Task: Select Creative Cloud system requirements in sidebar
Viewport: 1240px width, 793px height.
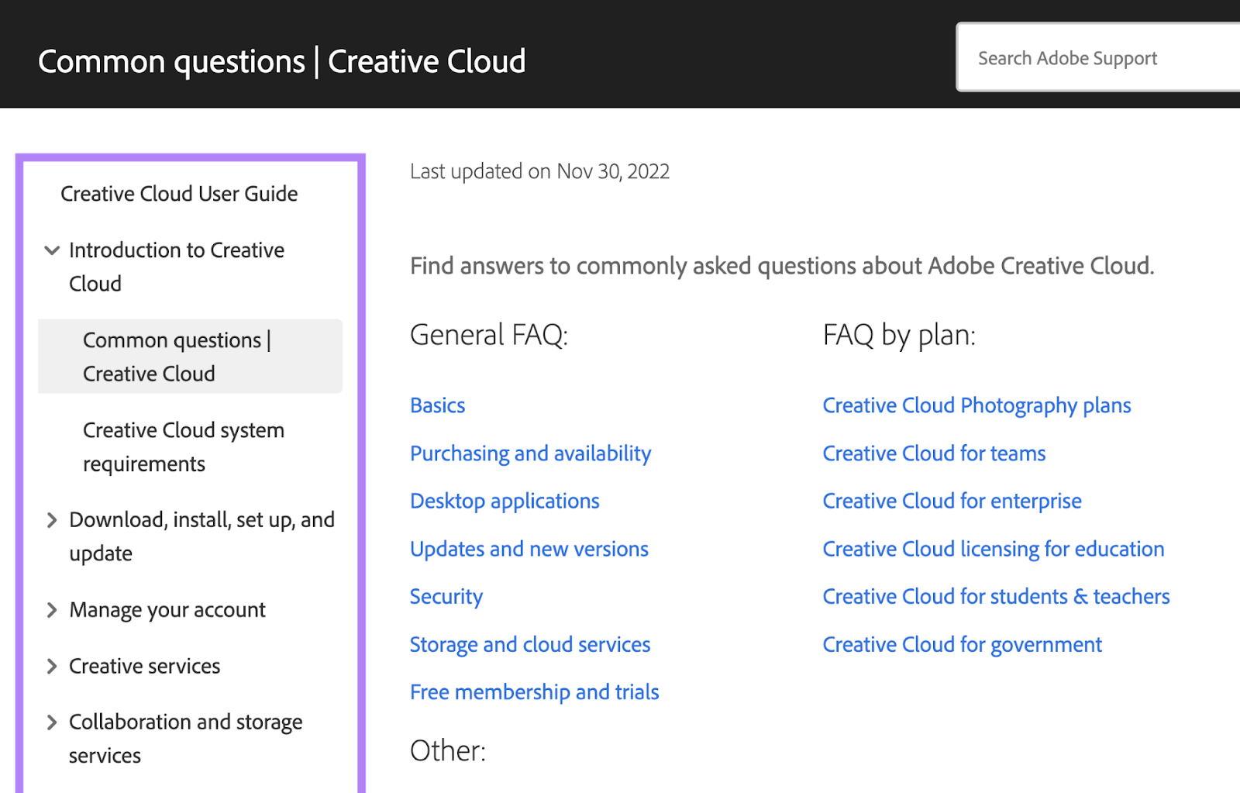Action: click(x=182, y=446)
